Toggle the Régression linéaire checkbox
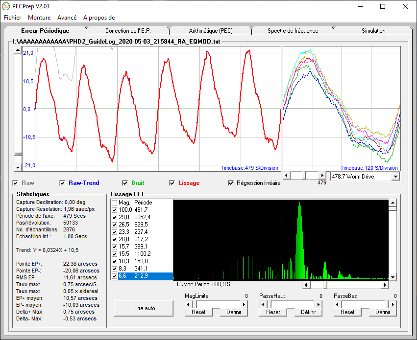Viewport: 417px width, 340px height. point(231,183)
